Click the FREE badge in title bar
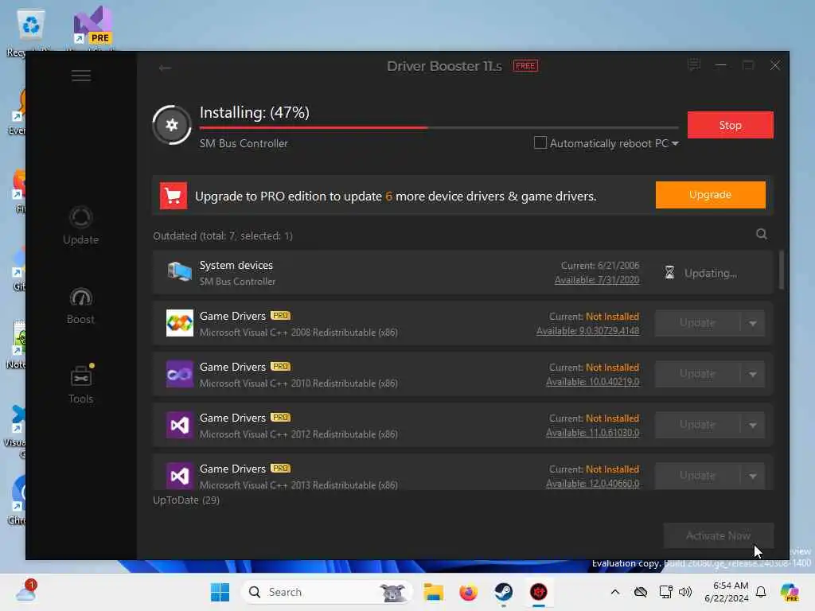This screenshot has width=815, height=611. point(525,65)
